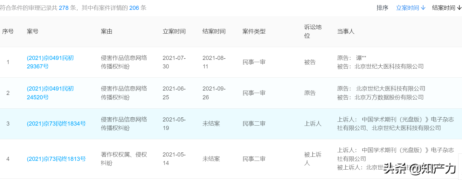Click 被告 litigation status in row 1

click(x=310, y=62)
